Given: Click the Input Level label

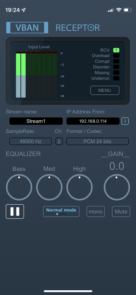Looking at the screenshot, I should (39, 47).
